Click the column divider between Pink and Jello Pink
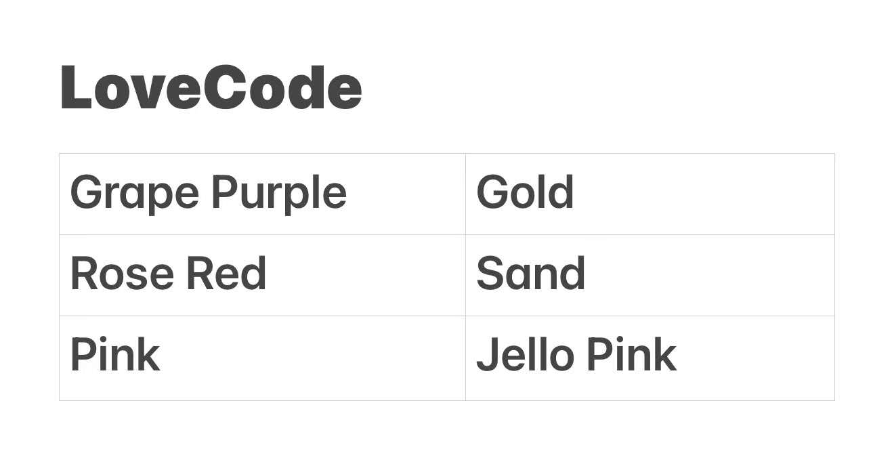894x449 pixels. tap(465, 358)
